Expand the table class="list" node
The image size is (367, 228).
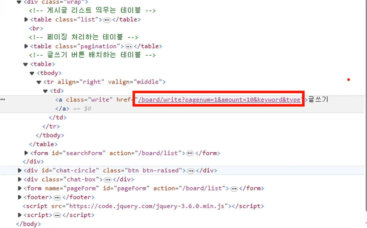26,20
